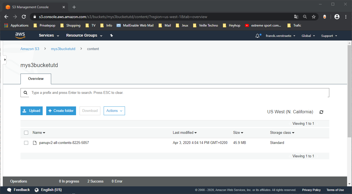Open the Privatepop bookmarks folder
352x194 pixels.
(x=44, y=25)
